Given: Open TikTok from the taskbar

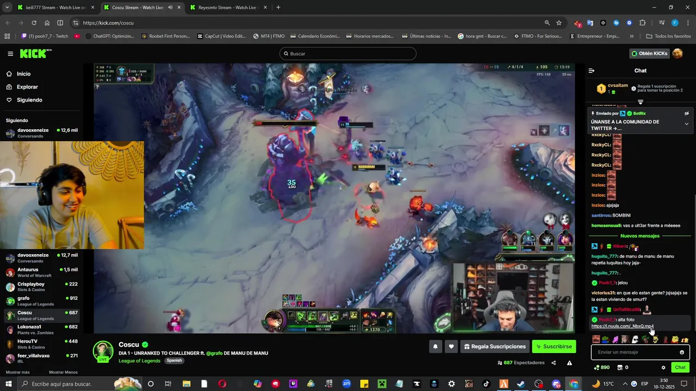Looking at the screenshot, I should 486,384.
